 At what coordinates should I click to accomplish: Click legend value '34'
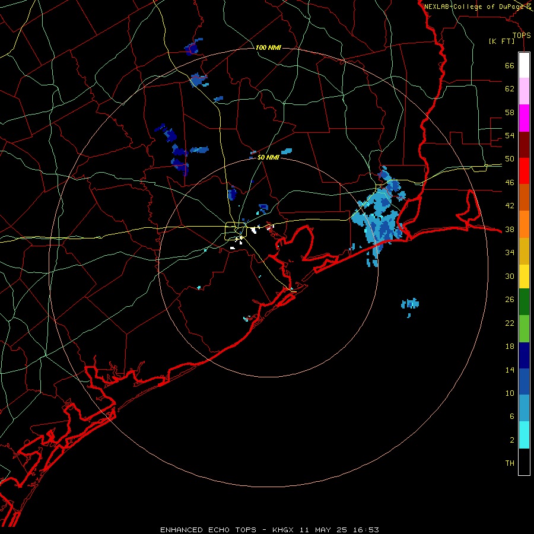[510, 253]
